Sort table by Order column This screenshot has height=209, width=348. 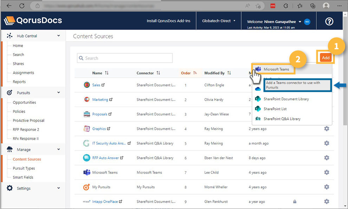click(x=189, y=73)
